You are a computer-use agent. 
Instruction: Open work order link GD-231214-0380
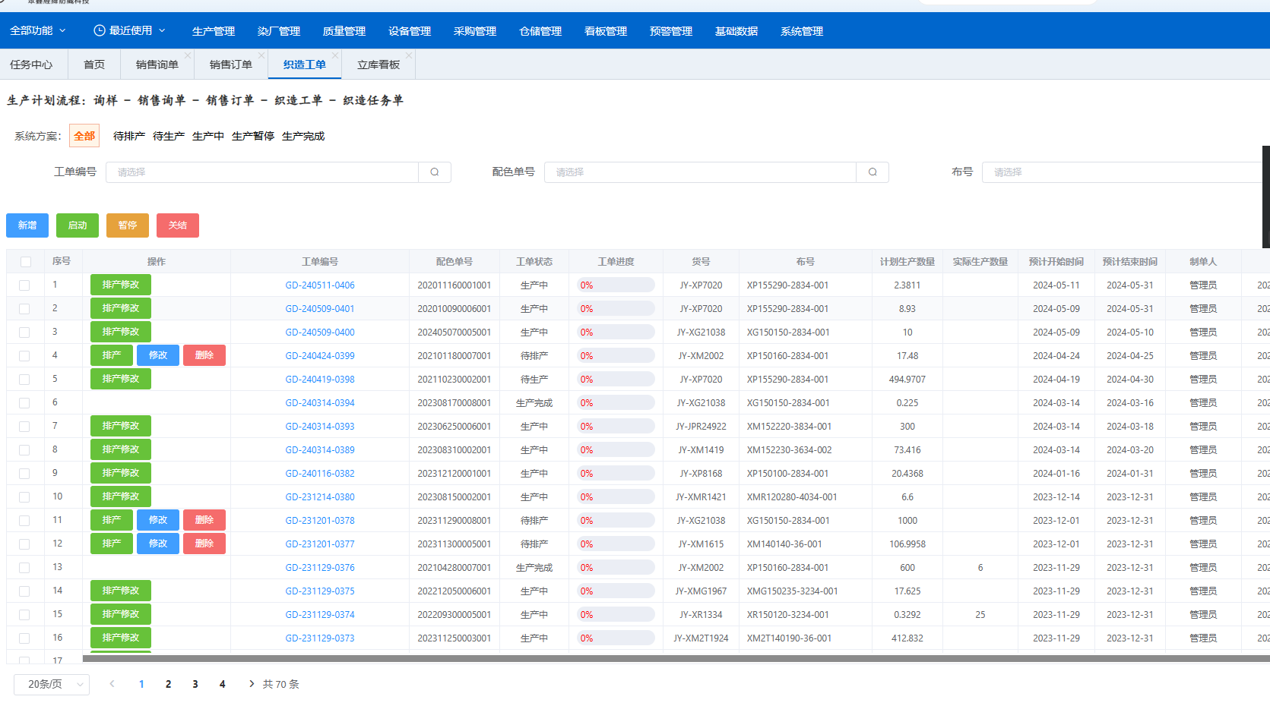(x=320, y=497)
